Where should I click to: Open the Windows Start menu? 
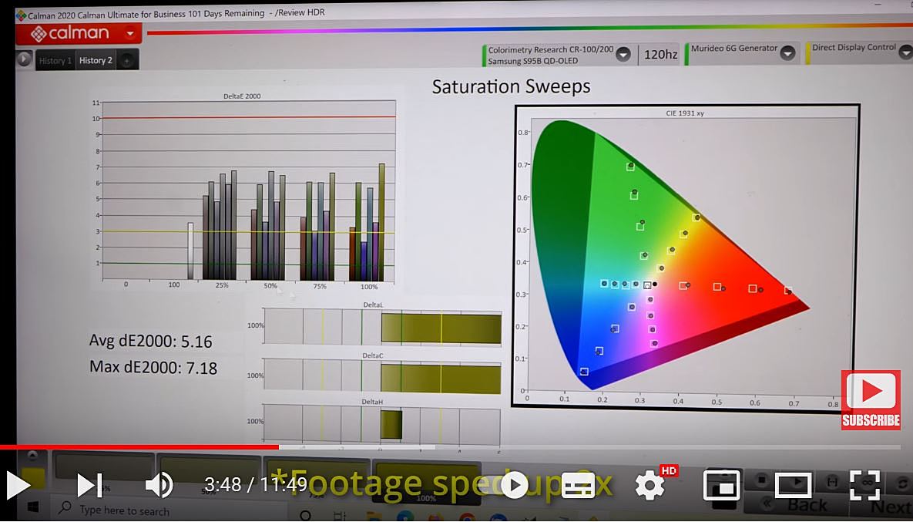coord(32,507)
